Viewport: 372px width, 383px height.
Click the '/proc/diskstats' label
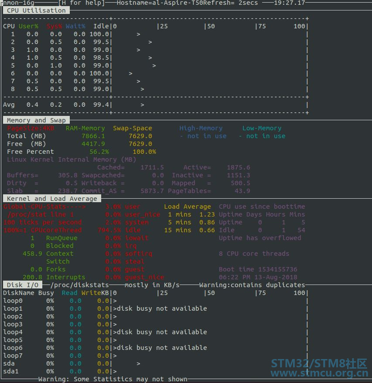pos(79,285)
